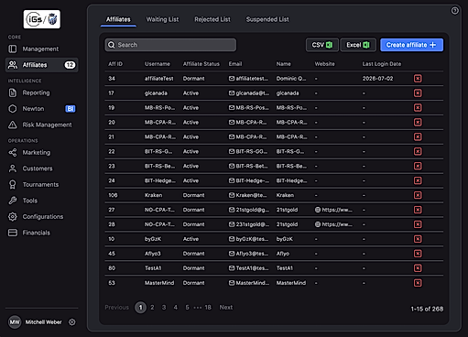Open the 21stgold@g... row website link
Screen dimensions: 468x337
tap(333, 210)
